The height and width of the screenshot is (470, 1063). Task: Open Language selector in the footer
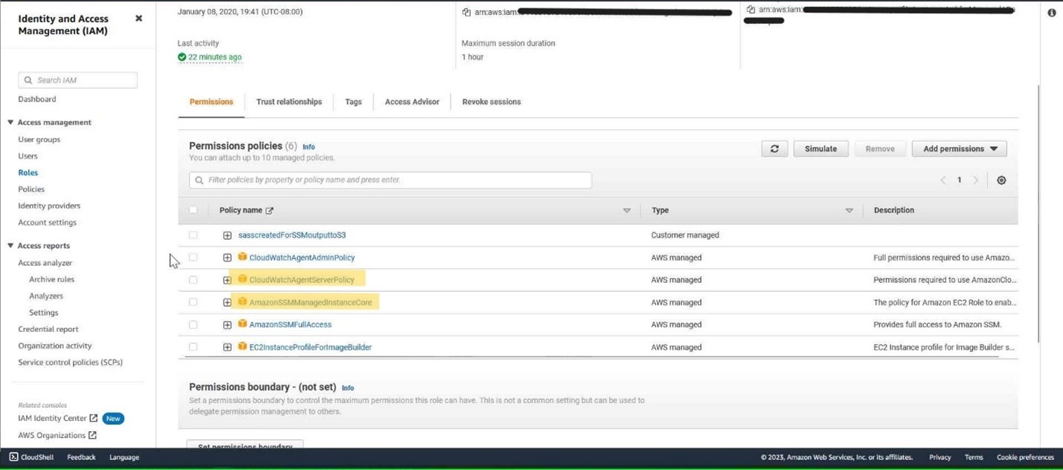pyautogui.click(x=124, y=457)
